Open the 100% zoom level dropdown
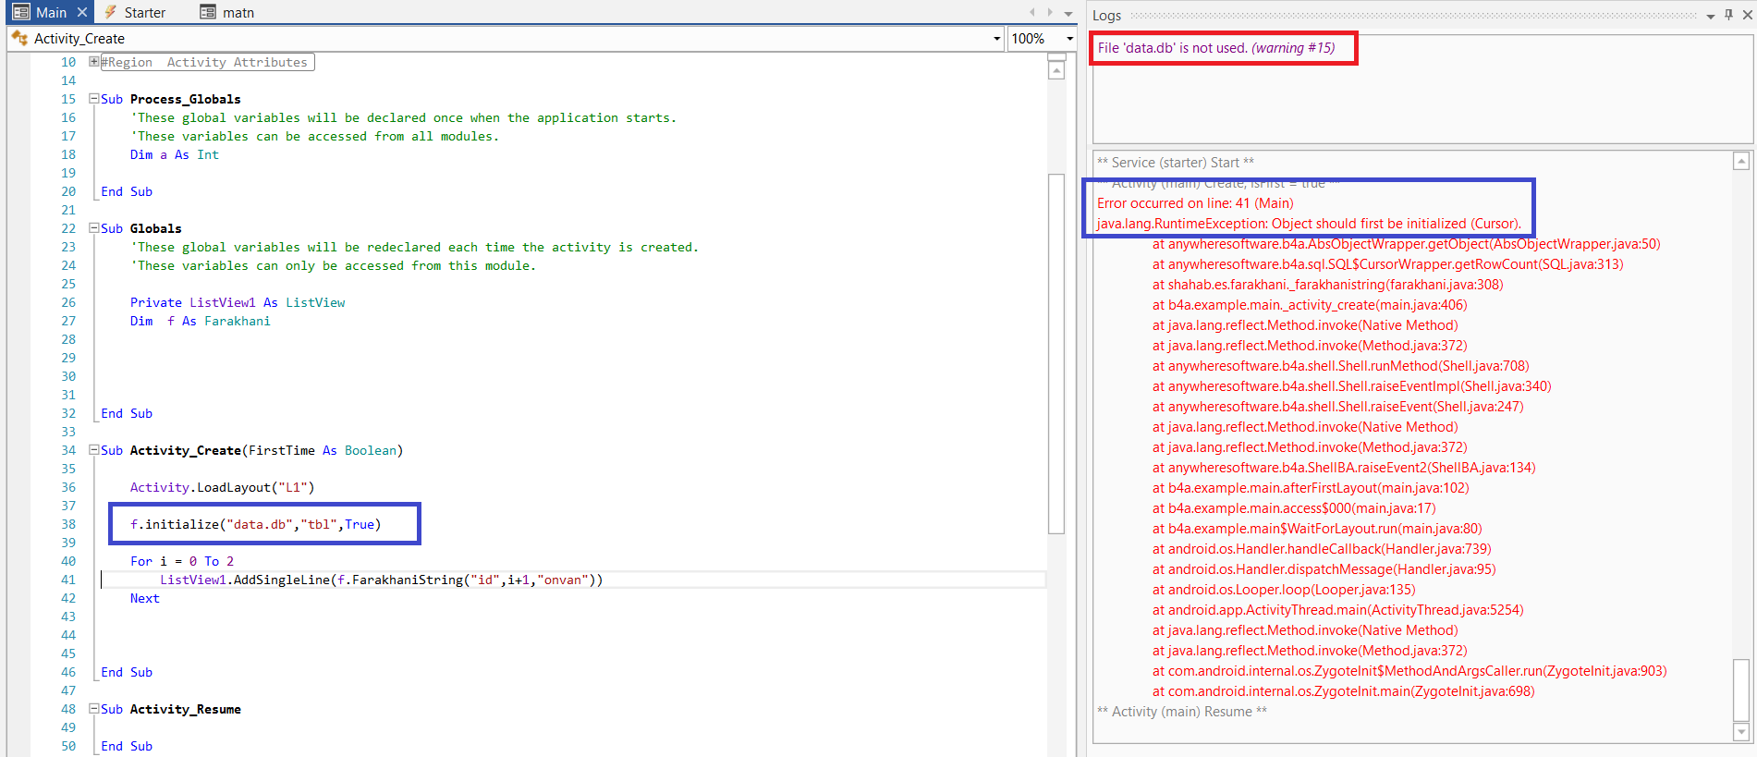 point(1069,39)
